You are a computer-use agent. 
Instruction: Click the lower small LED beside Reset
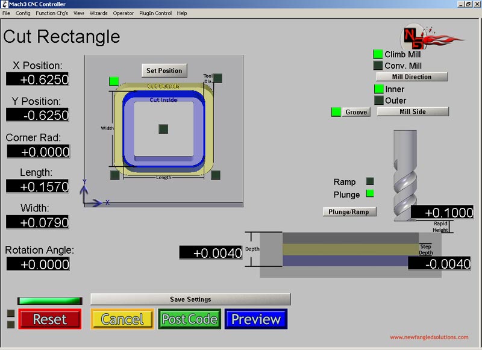11,325
